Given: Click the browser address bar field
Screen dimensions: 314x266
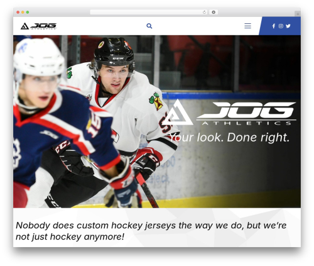Looking at the screenshot, I should click(149, 13).
